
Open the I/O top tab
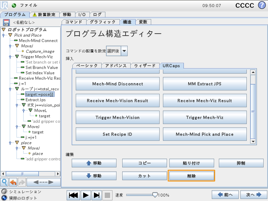click(82, 14)
